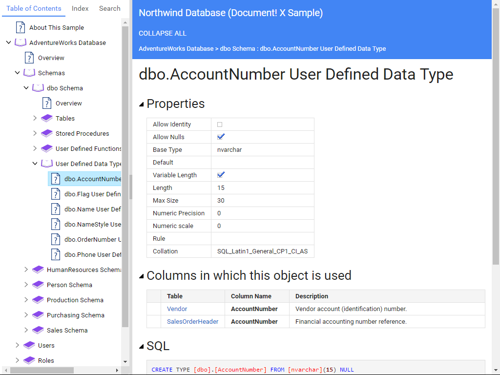
Task: Expand the Users tree node
Action: pos(17,345)
